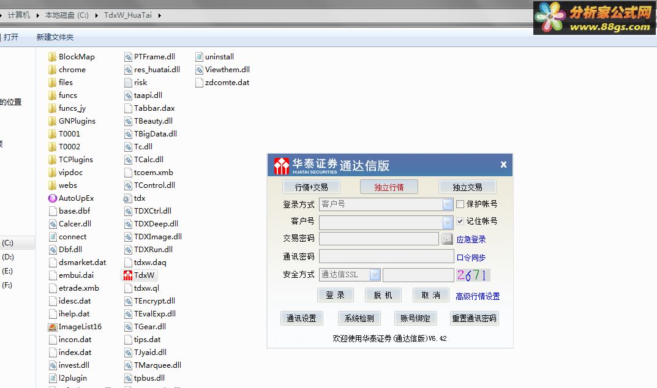Select drive (E:) in navigation pane
The height and width of the screenshot is (388, 657).
pos(7,271)
